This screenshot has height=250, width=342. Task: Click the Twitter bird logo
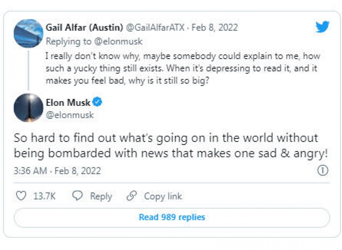322,27
